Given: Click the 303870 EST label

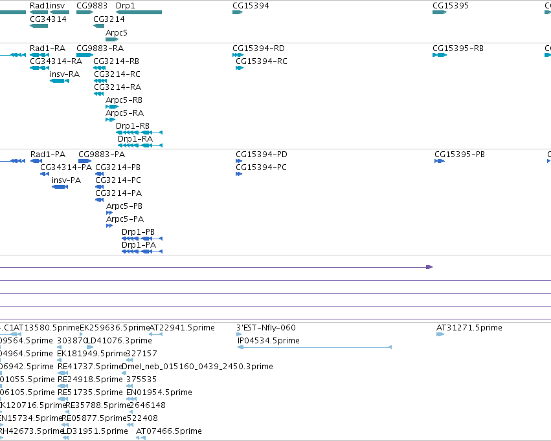Looking at the screenshot, I should (x=72, y=340).
